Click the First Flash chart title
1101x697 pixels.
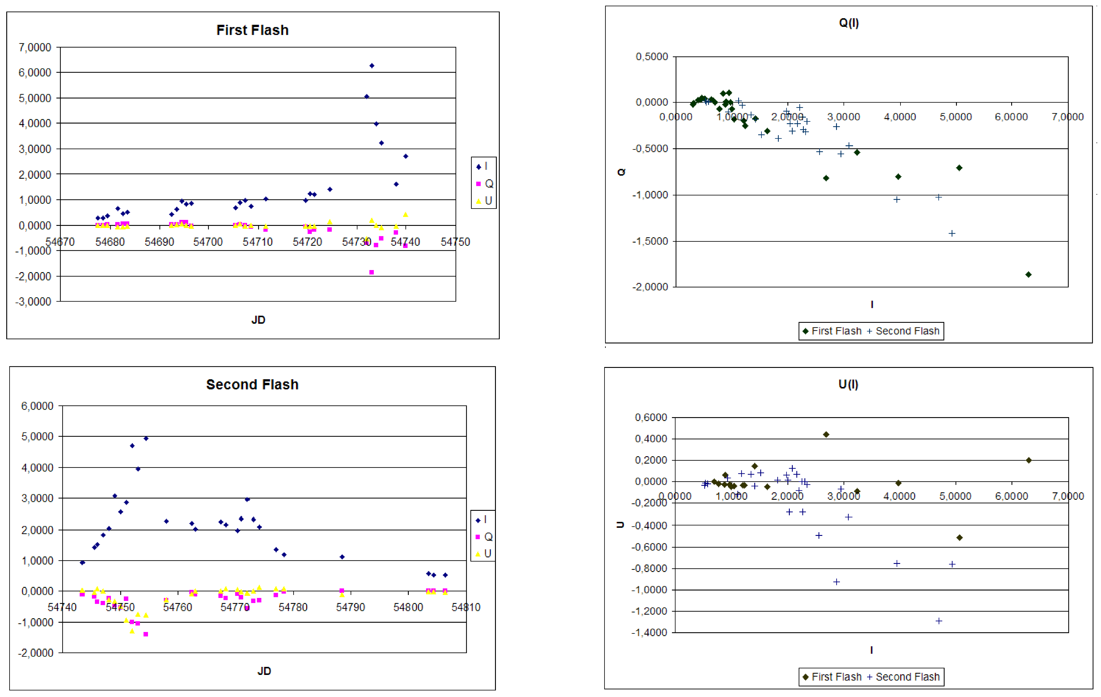pyautogui.click(x=252, y=30)
